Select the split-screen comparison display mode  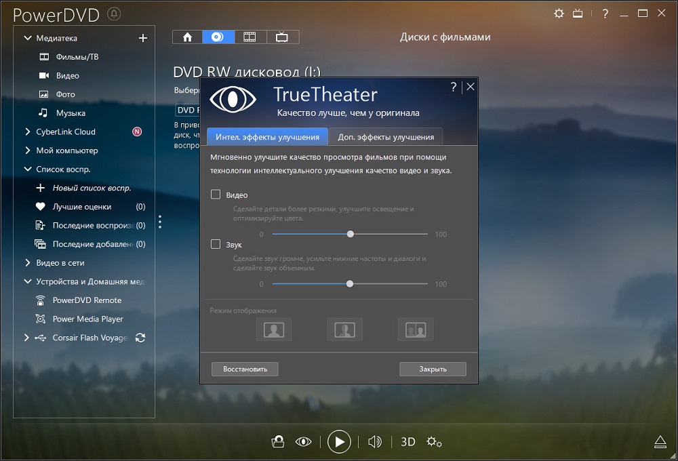(x=344, y=330)
